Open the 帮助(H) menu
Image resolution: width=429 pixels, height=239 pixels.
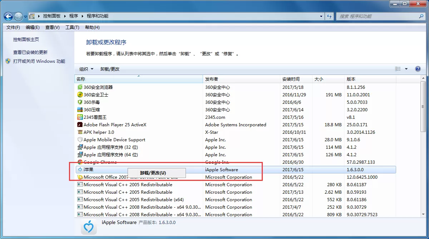[92, 27]
